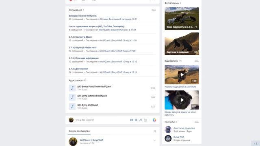Open the Обсуждения section header
This screenshot has width=260, height=146.
pyautogui.click(x=75, y=10)
